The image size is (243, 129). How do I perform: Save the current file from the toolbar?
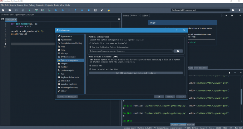(x=16, y=10)
